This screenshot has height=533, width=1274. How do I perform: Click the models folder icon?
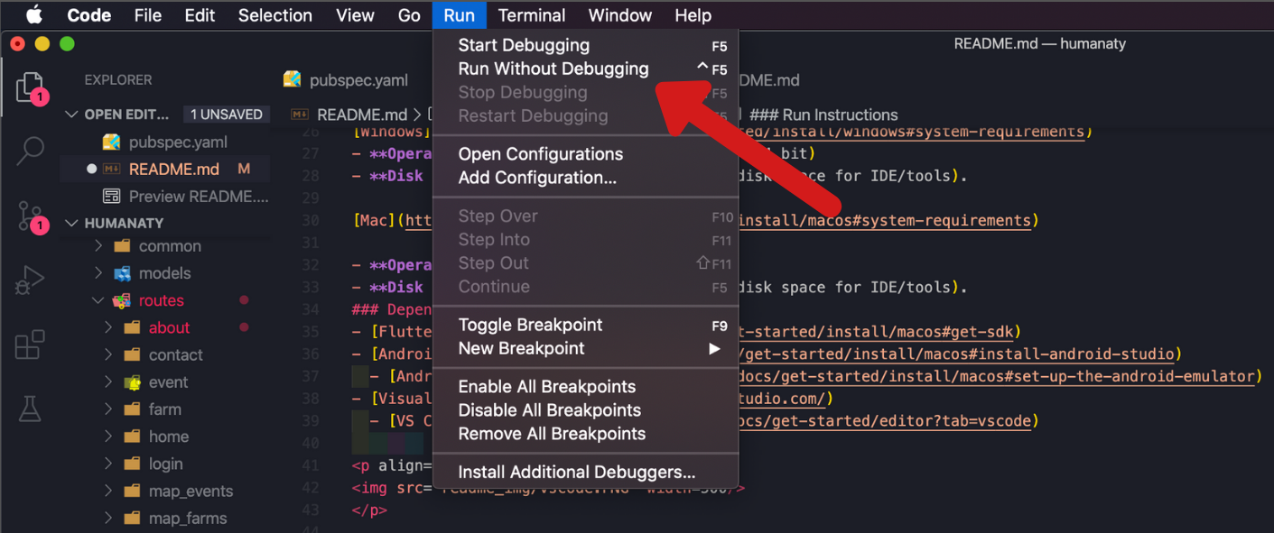tap(123, 273)
